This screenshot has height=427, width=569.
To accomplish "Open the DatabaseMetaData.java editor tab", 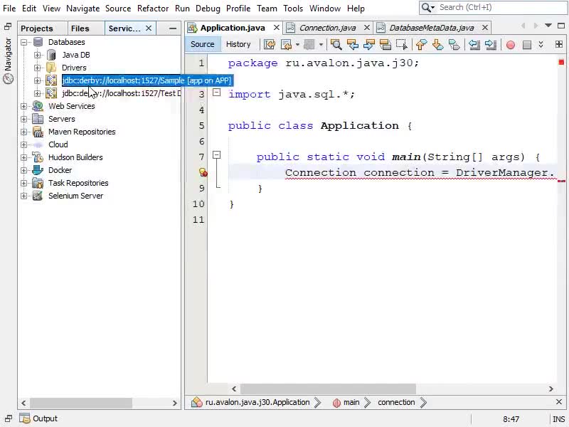I will [432, 28].
